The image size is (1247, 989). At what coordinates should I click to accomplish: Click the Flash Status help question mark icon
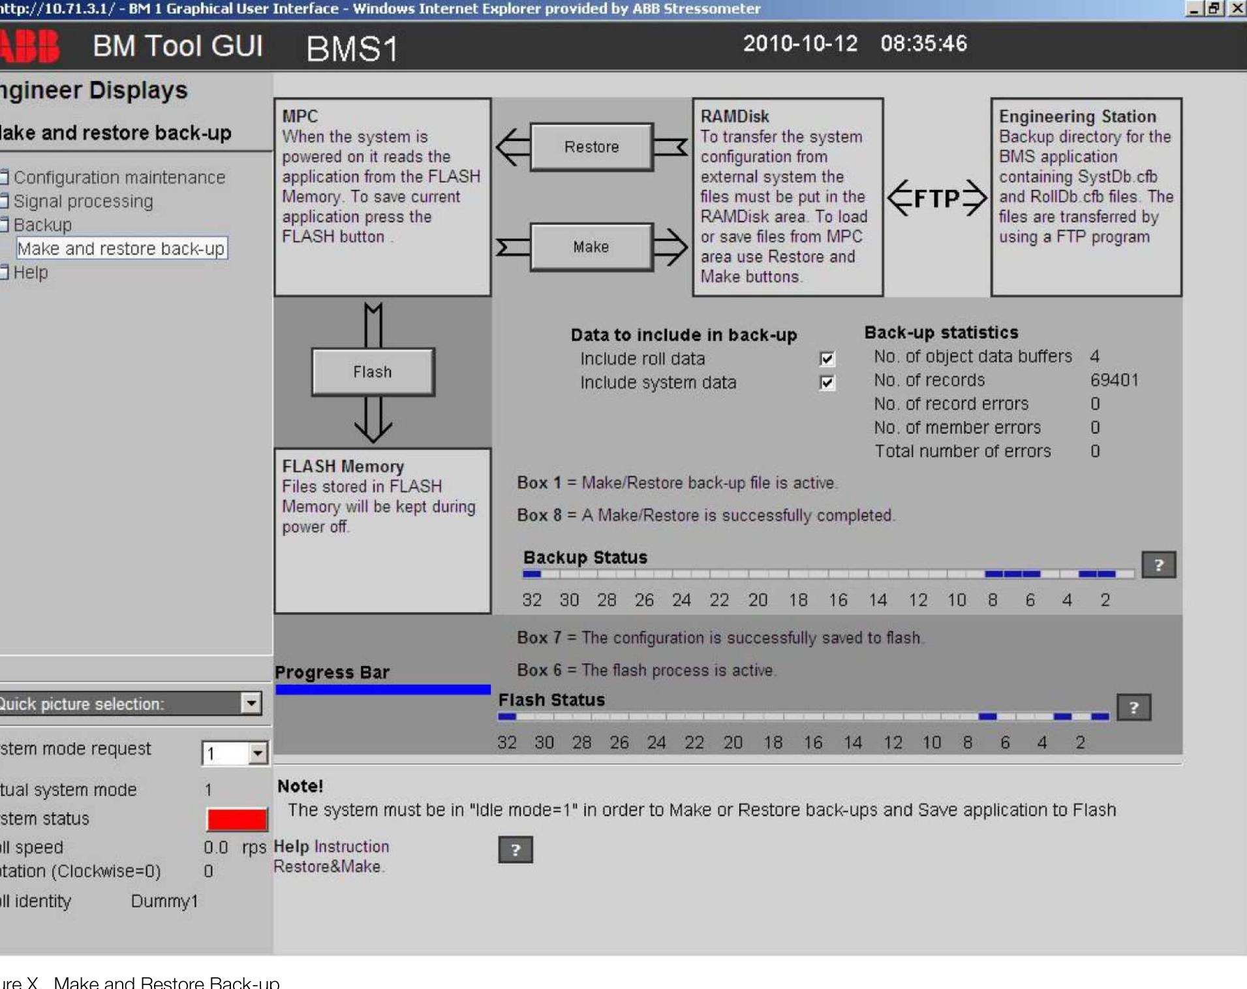pyautogui.click(x=1133, y=708)
